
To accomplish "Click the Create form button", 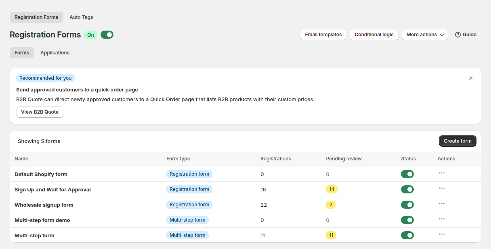I will click(457, 141).
